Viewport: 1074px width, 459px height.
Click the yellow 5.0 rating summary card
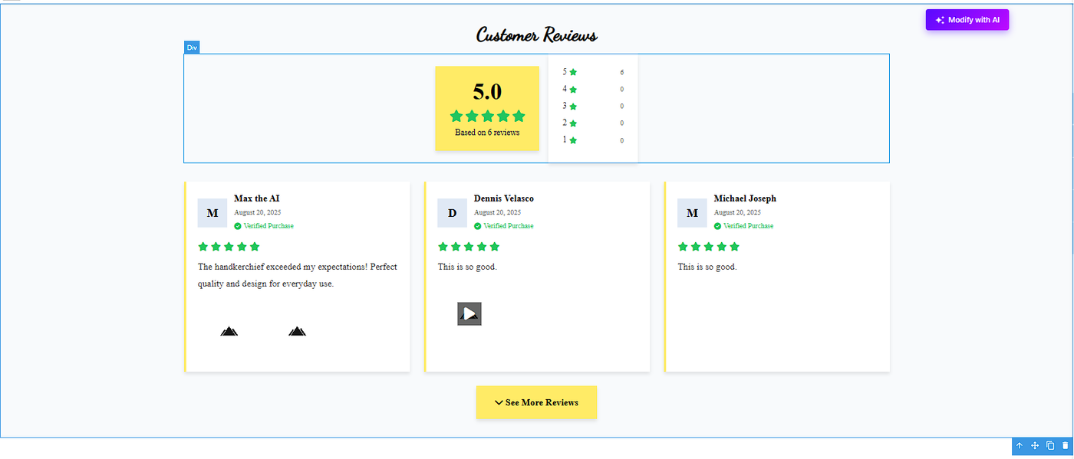(x=487, y=108)
